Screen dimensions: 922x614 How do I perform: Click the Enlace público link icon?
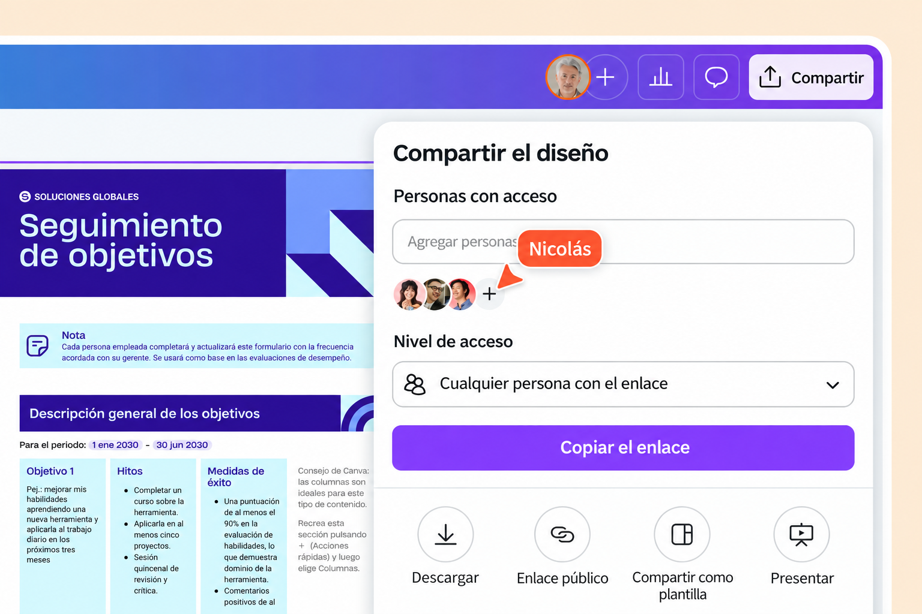[562, 534]
